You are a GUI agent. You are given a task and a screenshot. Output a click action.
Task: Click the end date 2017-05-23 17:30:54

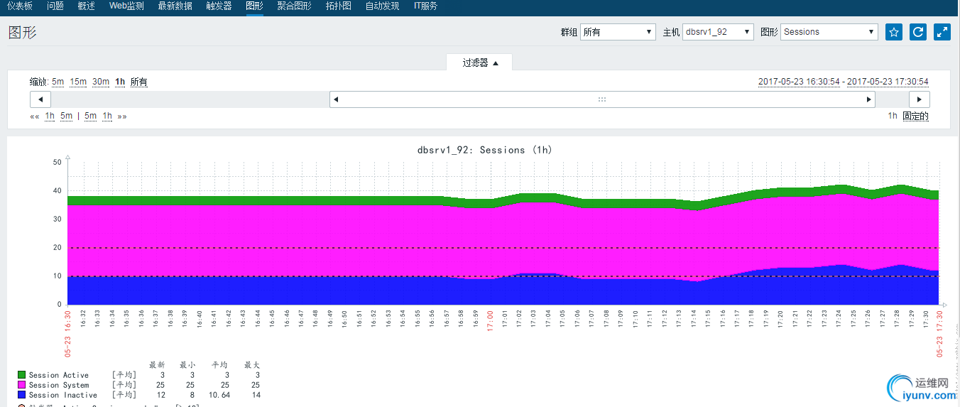click(x=888, y=82)
